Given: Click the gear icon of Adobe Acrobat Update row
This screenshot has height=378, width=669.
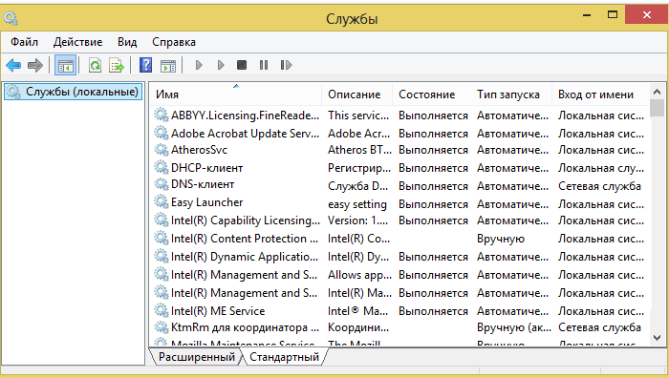Looking at the screenshot, I should pos(162,133).
